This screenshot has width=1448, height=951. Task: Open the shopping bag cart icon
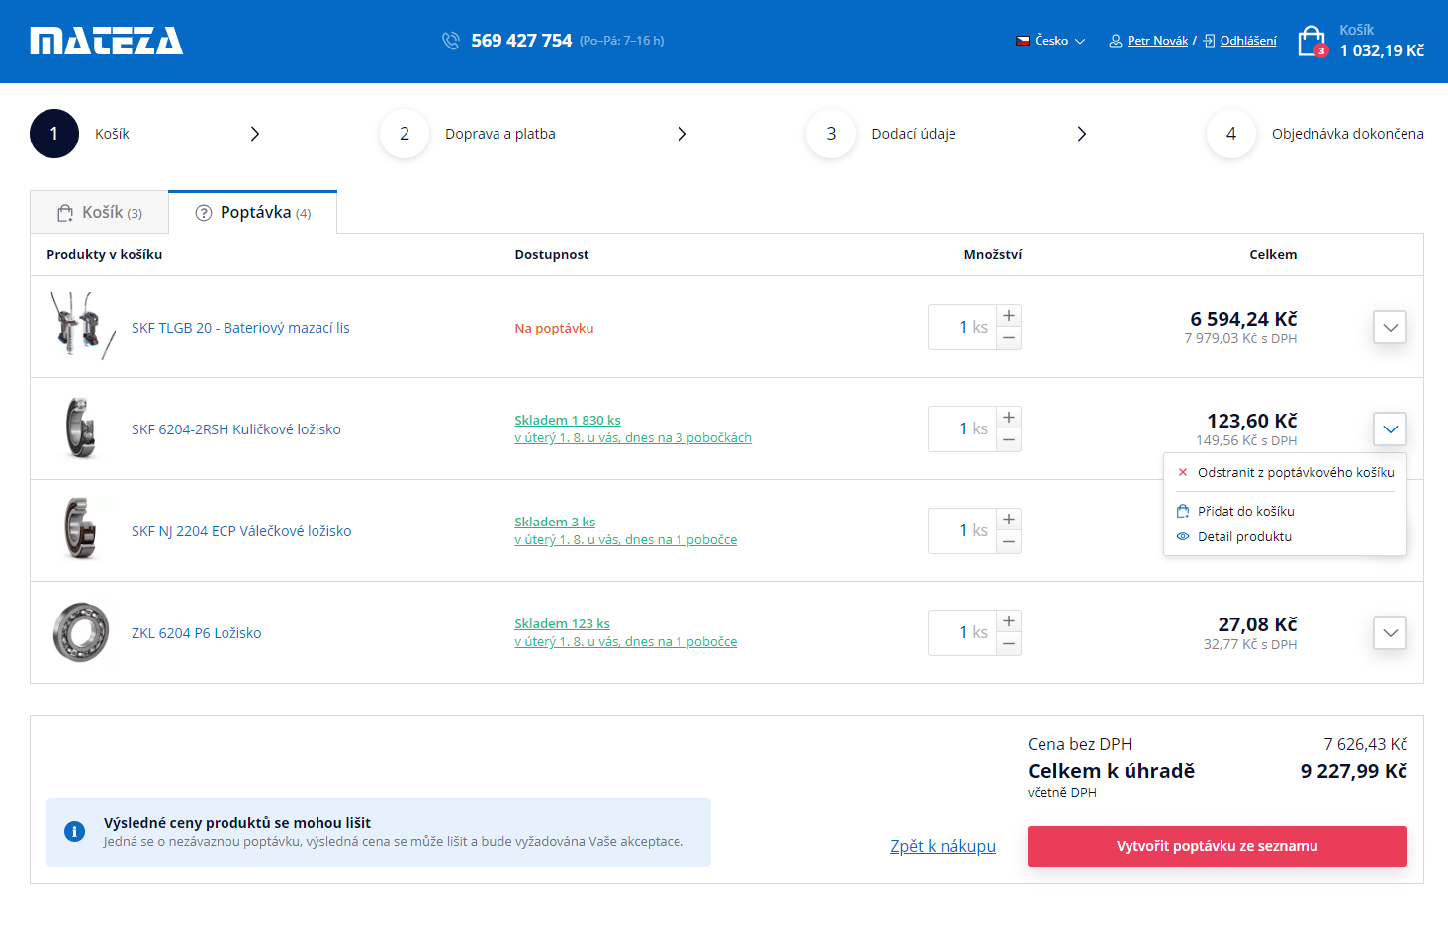[x=1312, y=42]
